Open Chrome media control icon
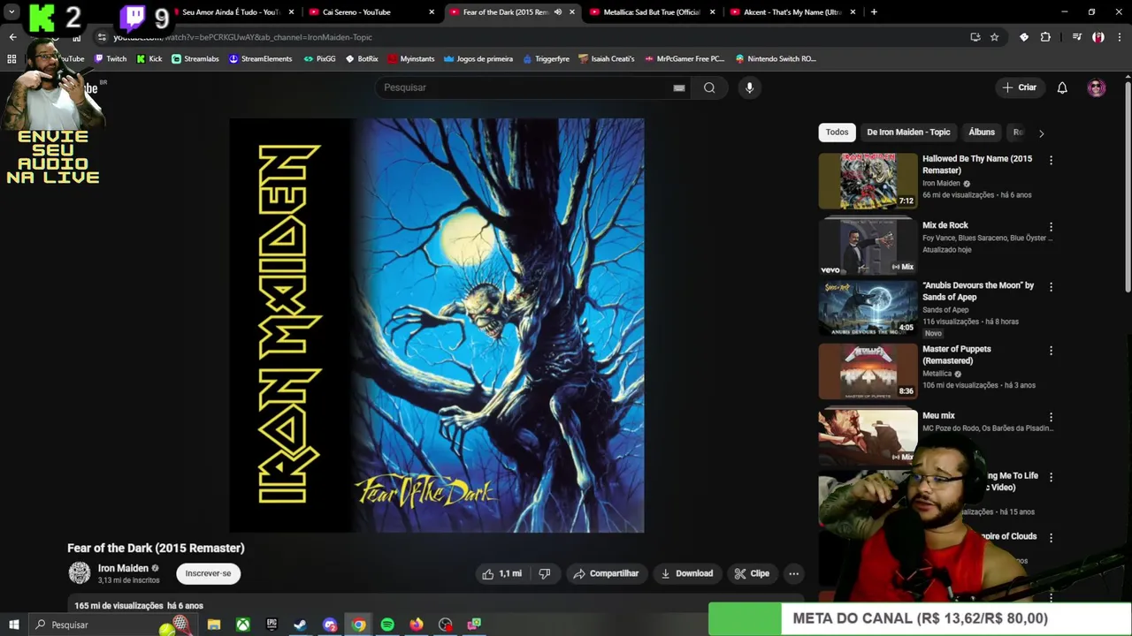The height and width of the screenshot is (636, 1132). (x=1076, y=37)
